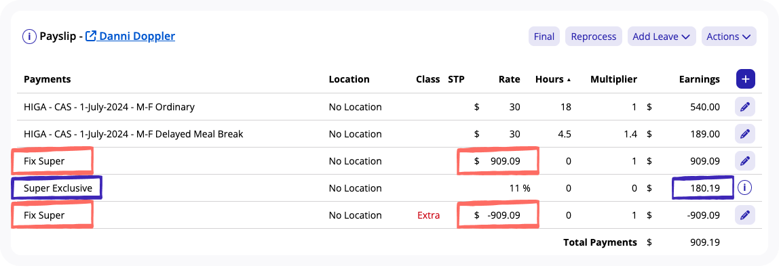Select the Earnings column header

pos(699,79)
